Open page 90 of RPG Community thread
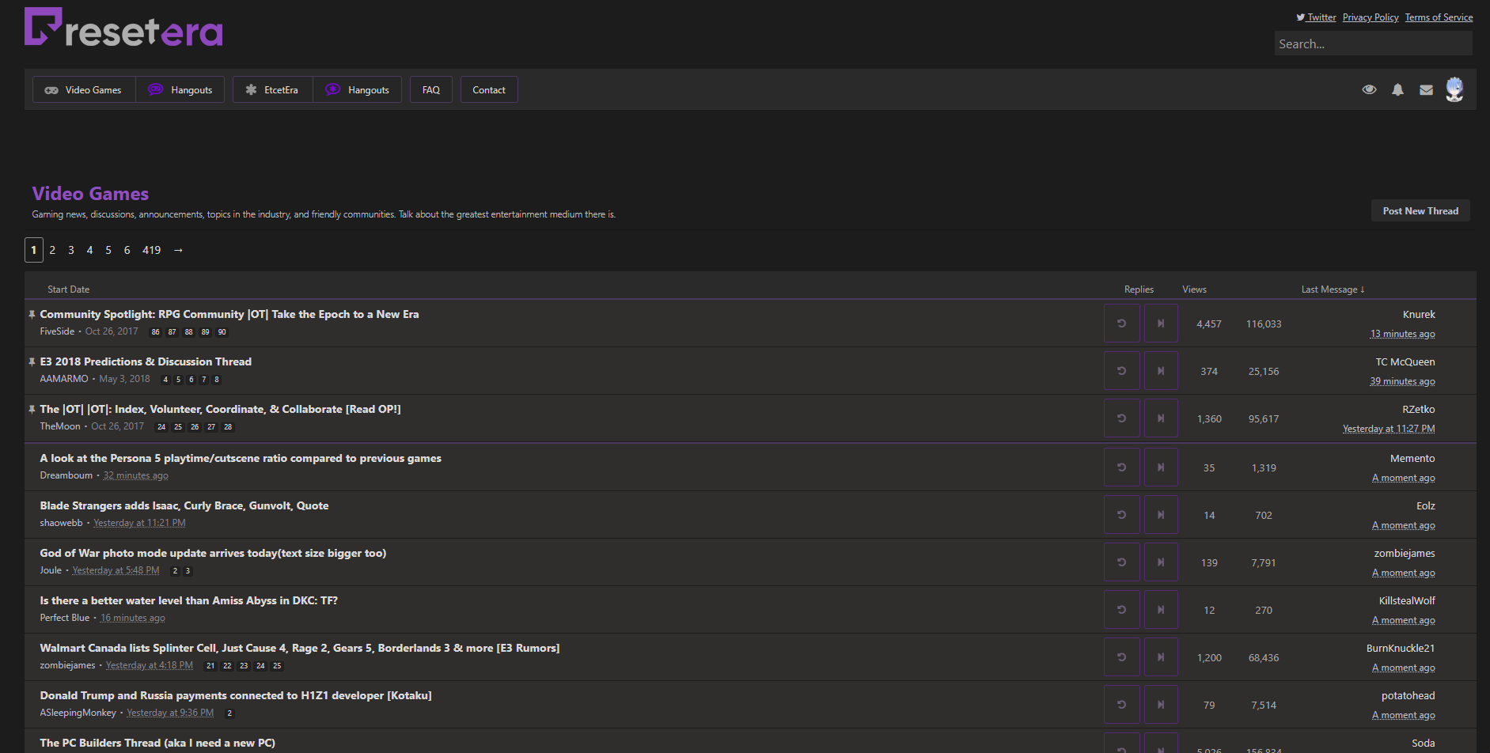Image resolution: width=1490 pixels, height=753 pixels. coord(222,332)
